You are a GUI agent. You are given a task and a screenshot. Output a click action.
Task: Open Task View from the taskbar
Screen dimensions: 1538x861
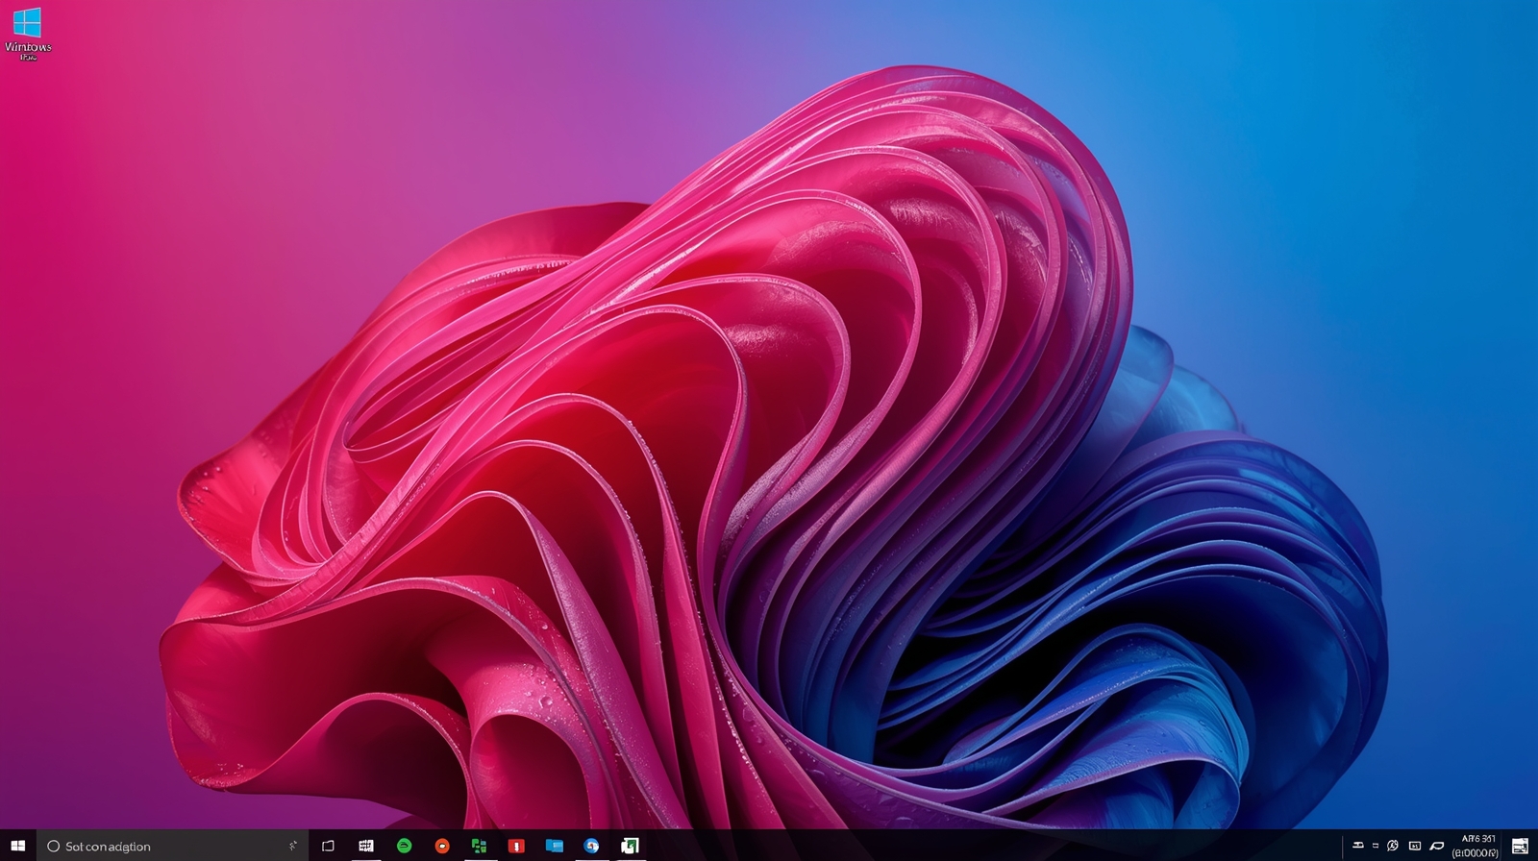[x=328, y=846]
